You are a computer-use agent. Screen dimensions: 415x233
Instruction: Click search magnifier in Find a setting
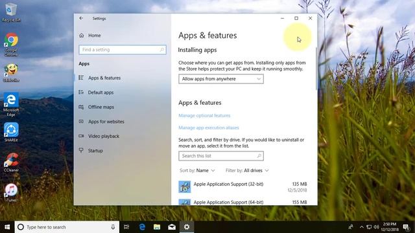tap(161, 50)
